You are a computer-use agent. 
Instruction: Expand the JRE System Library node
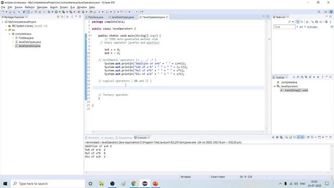[6, 26]
